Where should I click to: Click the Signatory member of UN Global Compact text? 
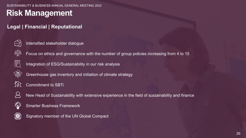pos(67,116)
